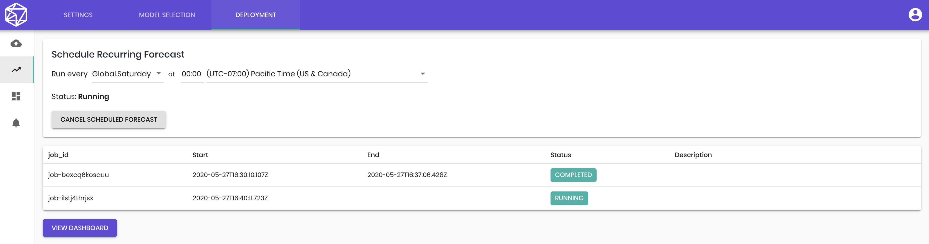Open the notifications bell sidebar icon

point(16,123)
